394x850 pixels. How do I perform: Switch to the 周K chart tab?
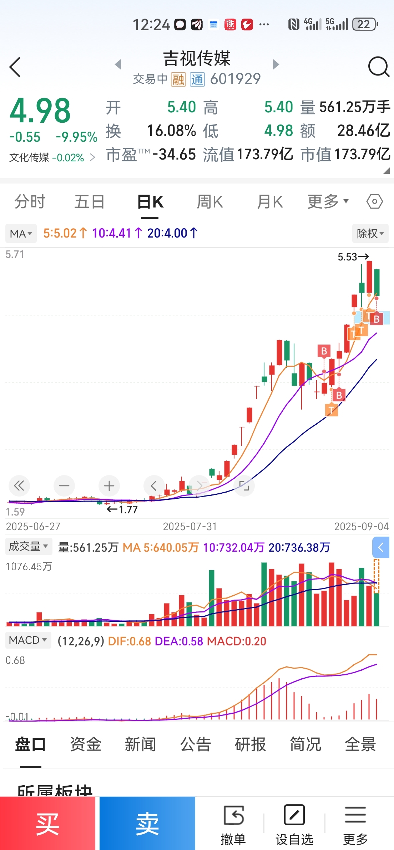pyautogui.click(x=210, y=201)
